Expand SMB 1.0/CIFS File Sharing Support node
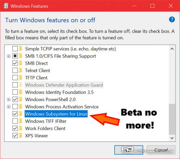The image size is (180, 159). [x=9, y=56]
